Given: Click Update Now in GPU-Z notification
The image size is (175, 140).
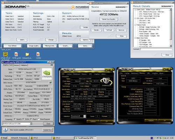Looking at the screenshot, I should [x=48, y=130].
